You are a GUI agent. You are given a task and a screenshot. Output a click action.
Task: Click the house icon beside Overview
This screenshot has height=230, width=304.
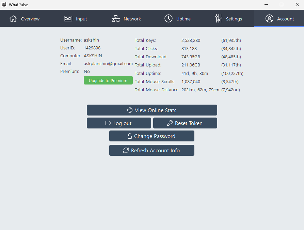(13, 19)
